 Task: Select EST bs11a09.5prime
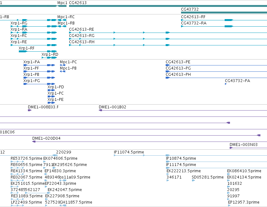75,178
